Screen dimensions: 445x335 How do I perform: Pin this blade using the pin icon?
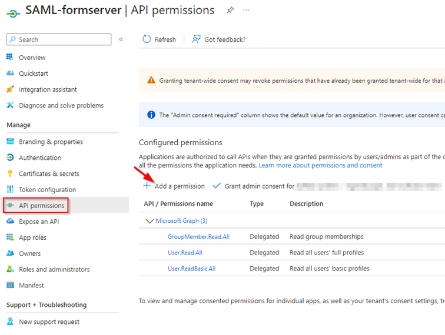[x=230, y=10]
